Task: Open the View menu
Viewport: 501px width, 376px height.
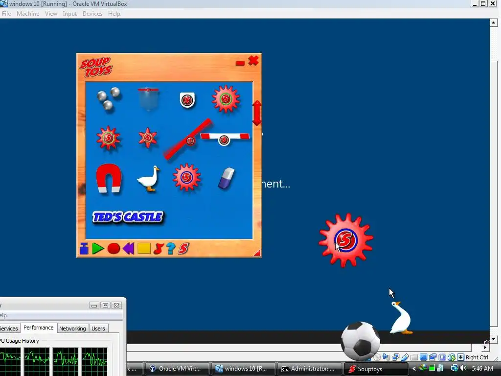Action: pos(51,13)
